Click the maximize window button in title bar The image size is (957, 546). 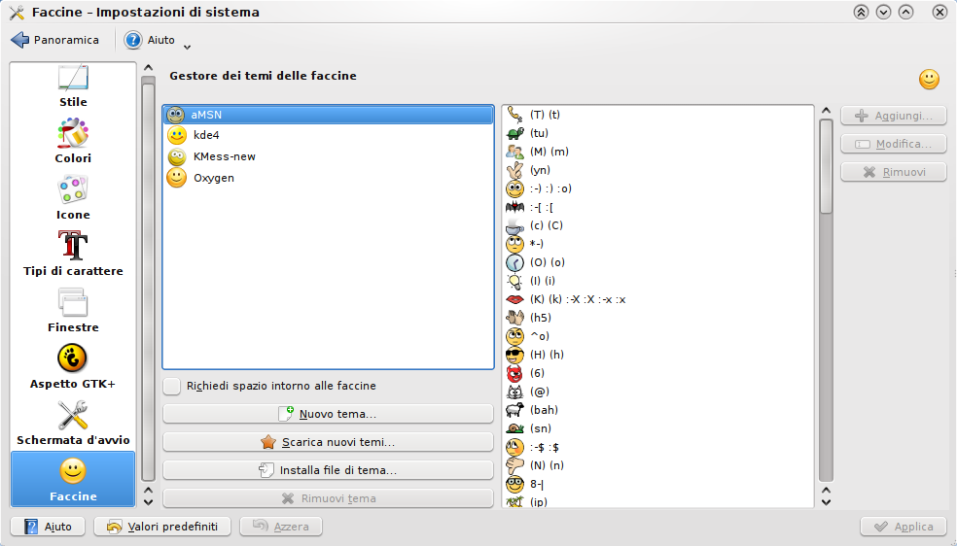click(906, 12)
